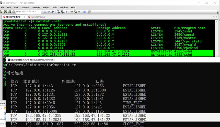The image size is (220, 127).
Task: Click the cmd.exe window title icon
Action: click(9, 60)
